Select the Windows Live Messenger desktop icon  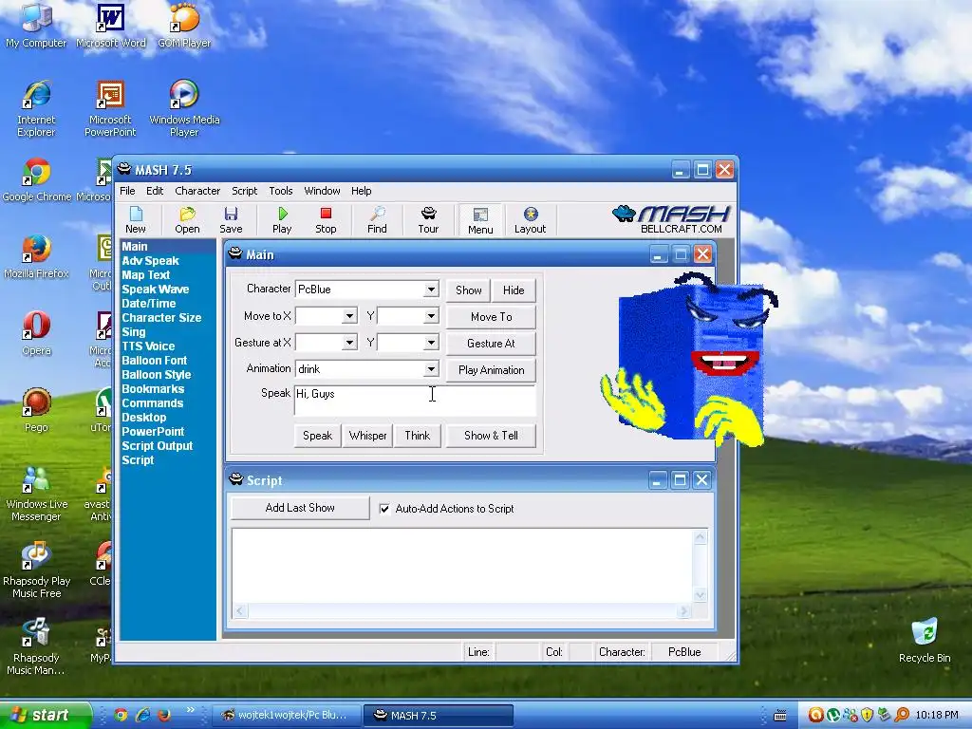(36, 494)
